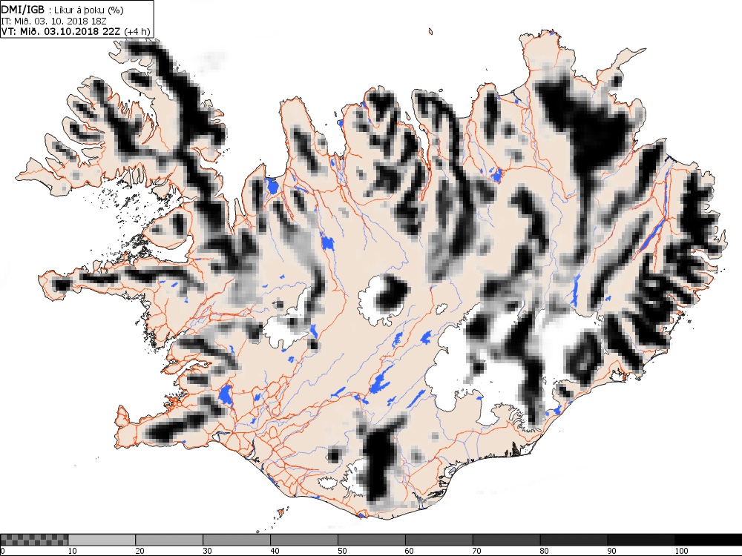This screenshot has width=742, height=556.
Task: Choose the 30–40% legend swatch
Action: (x=237, y=540)
